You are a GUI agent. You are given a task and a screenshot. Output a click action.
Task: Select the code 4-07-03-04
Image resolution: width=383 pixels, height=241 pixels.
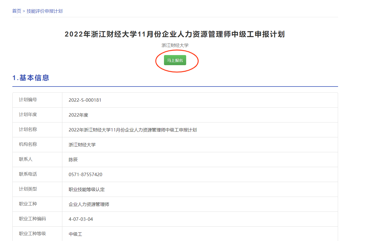(x=81, y=219)
